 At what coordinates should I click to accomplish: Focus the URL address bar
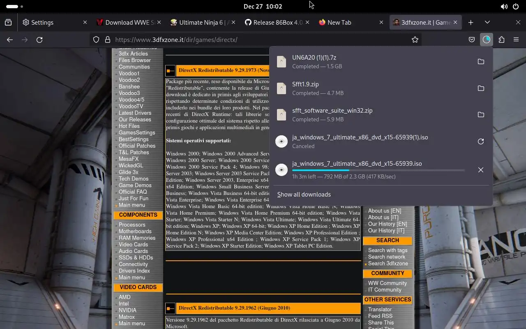tap(255, 39)
